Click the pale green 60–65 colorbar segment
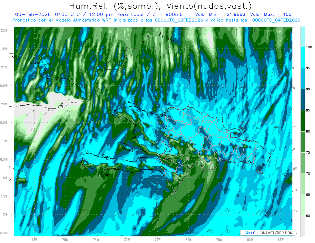The width and height of the screenshot is (315, 243). (303, 205)
